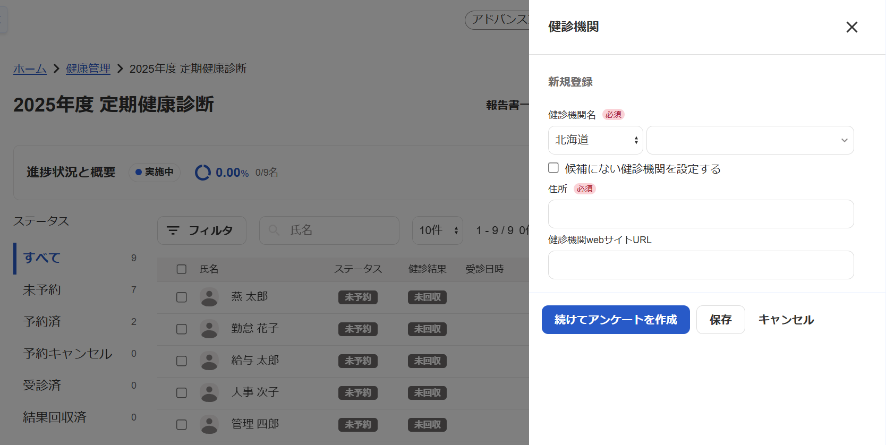Viewport: 886px width, 445px height.
Task: Click the circular progress indicator icon
Action: click(x=203, y=173)
